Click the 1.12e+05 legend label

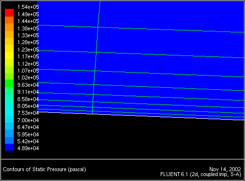(x=28, y=64)
